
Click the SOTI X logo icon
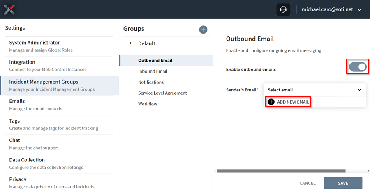point(9,9)
